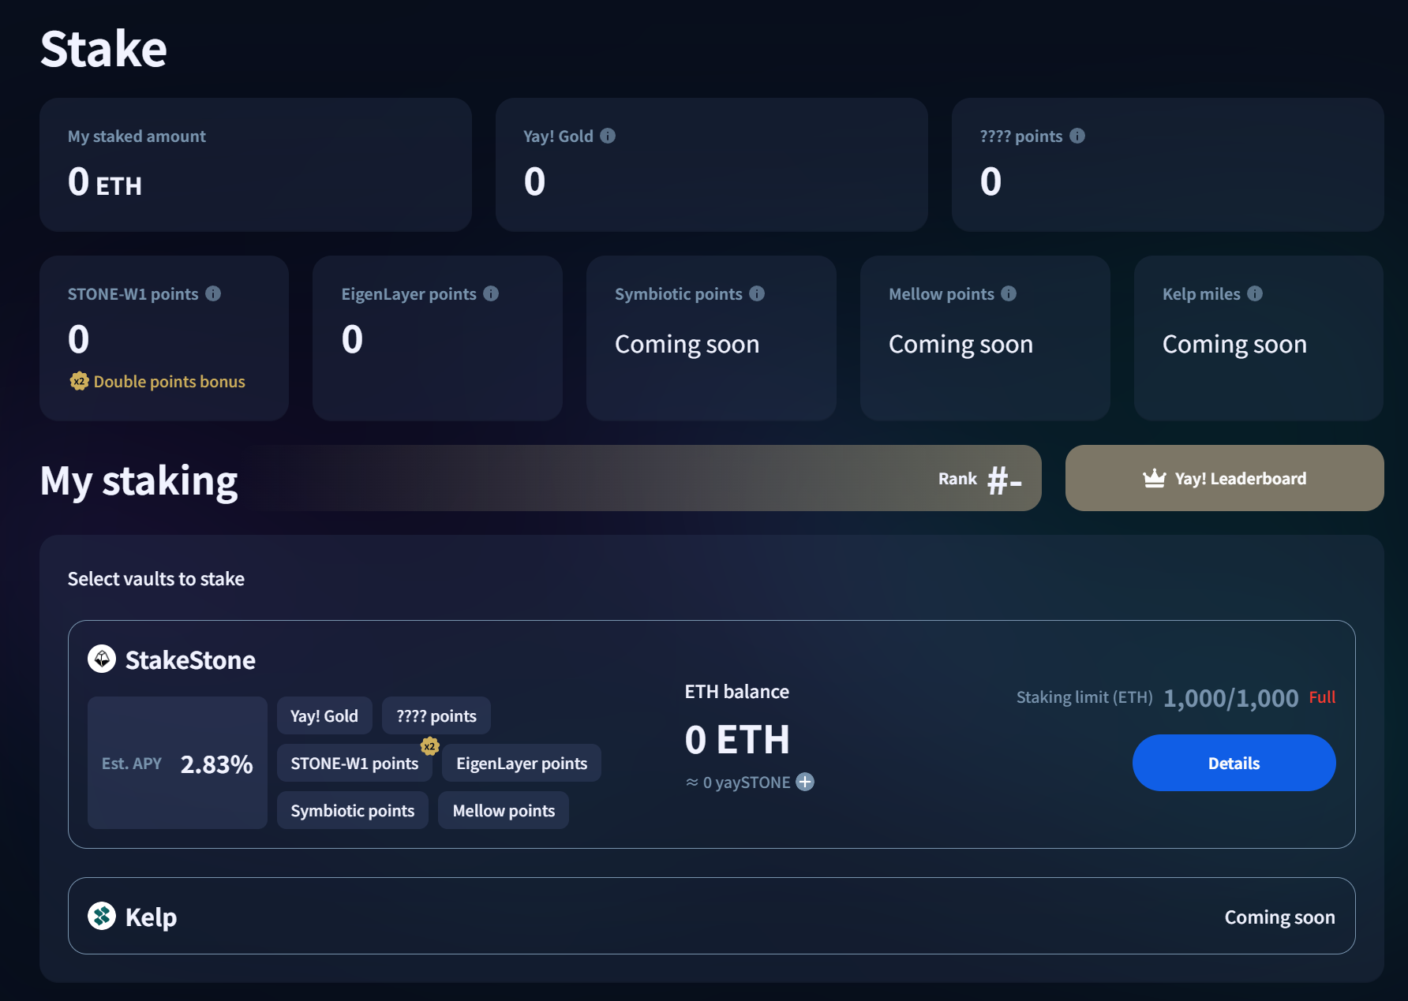Open the Yay! Leaderboard
Screen dimensions: 1408x1001
pyautogui.click(x=1224, y=478)
